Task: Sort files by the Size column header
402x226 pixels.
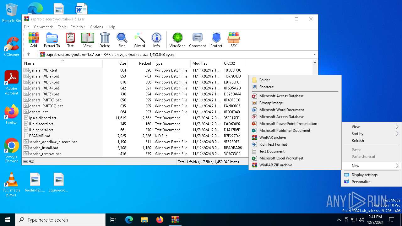Action: [115, 63]
